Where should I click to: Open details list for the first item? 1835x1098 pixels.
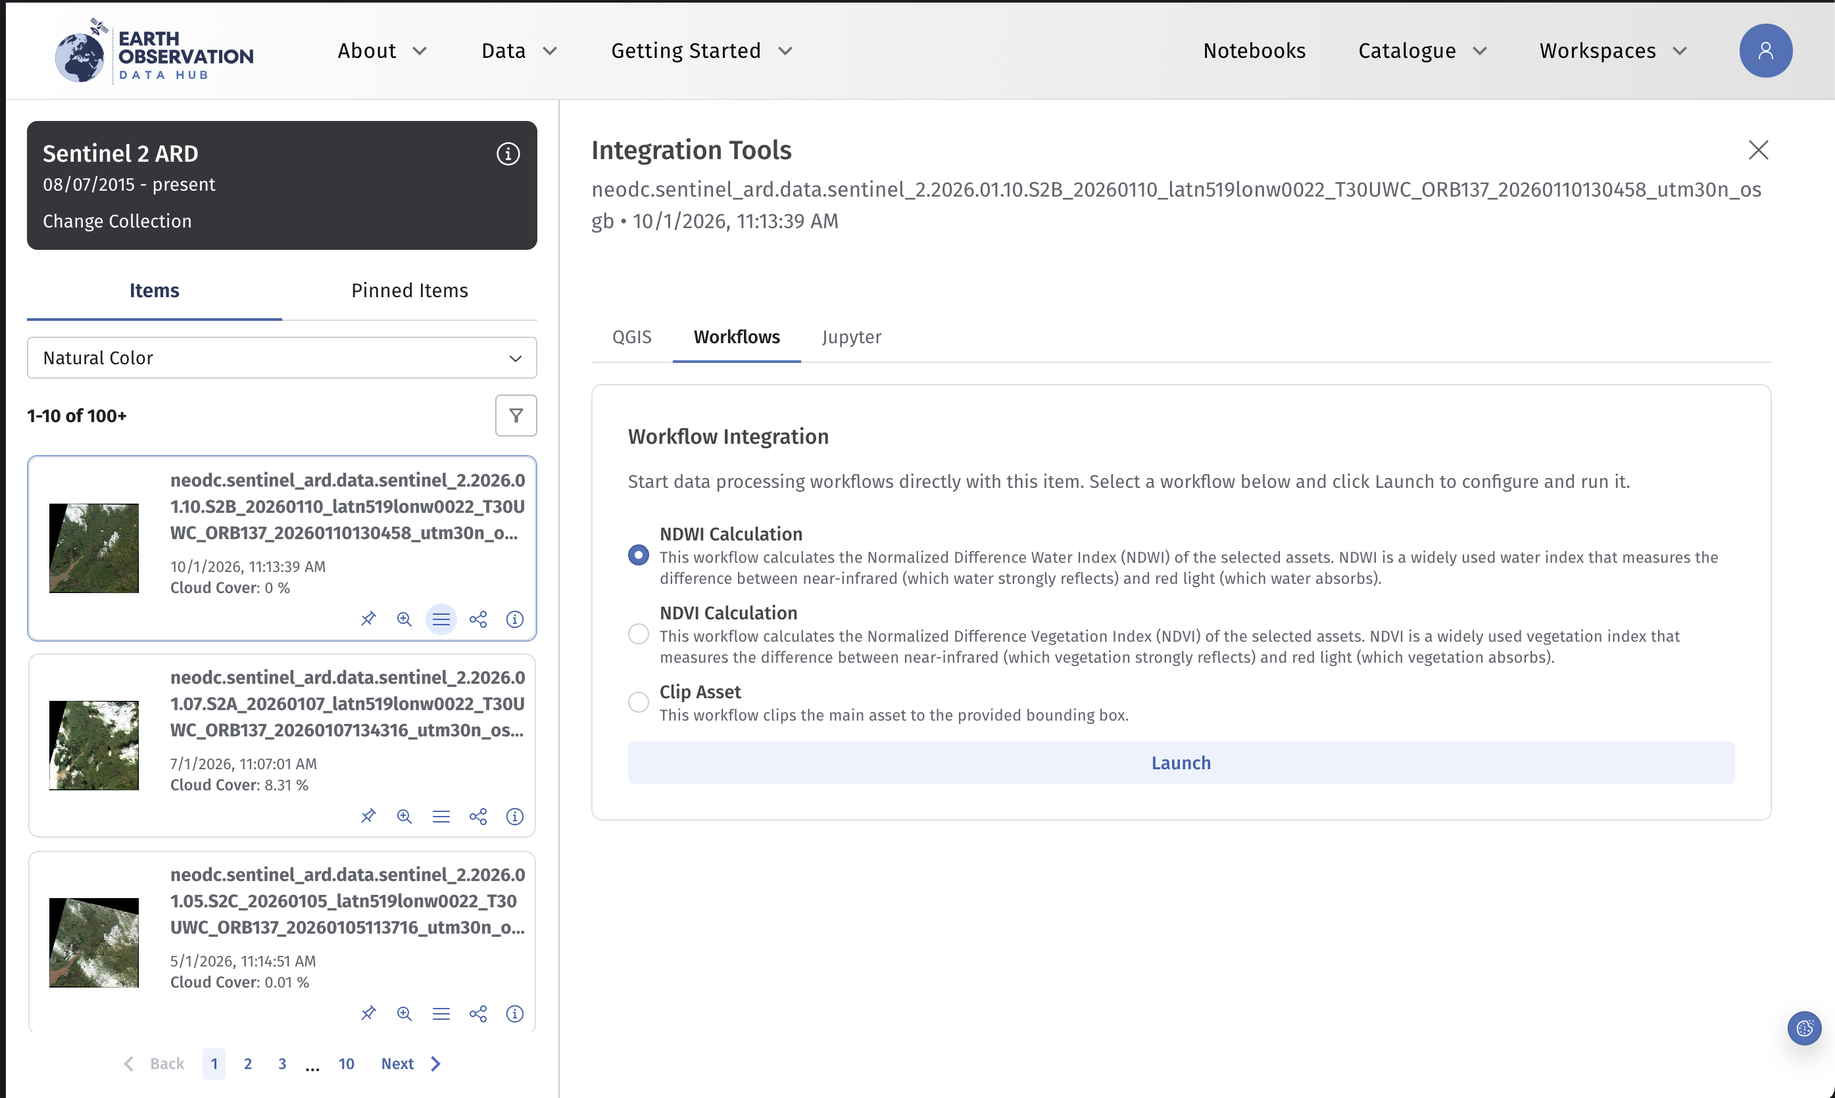point(442,619)
